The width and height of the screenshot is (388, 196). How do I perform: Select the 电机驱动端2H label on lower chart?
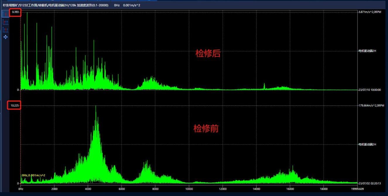click(367, 144)
